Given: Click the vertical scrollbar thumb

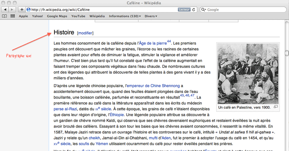Looking at the screenshot, I should pyautogui.click(x=287, y=53).
